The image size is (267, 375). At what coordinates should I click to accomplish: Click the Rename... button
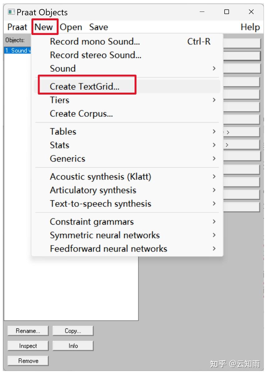(x=28, y=331)
